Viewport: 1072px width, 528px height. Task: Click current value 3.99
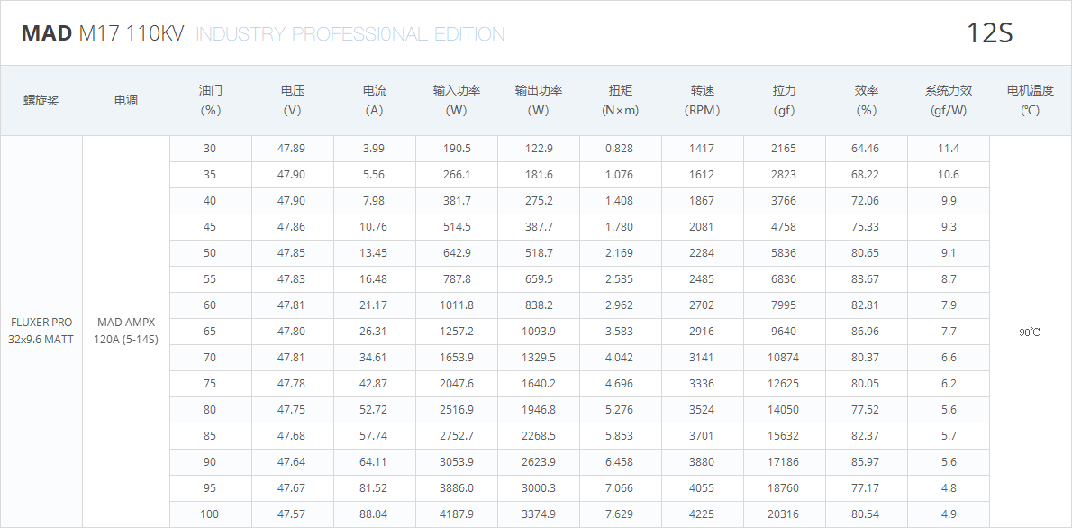373,149
